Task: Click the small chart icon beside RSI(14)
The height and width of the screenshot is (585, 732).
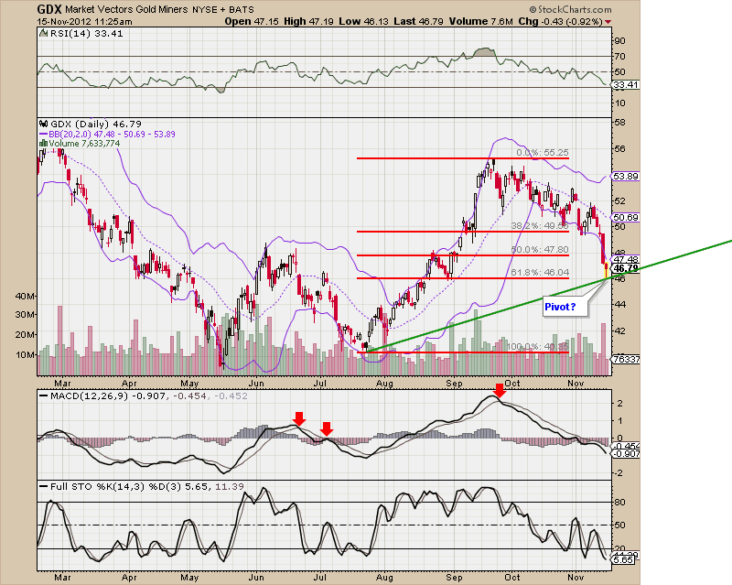Action: pos(43,33)
